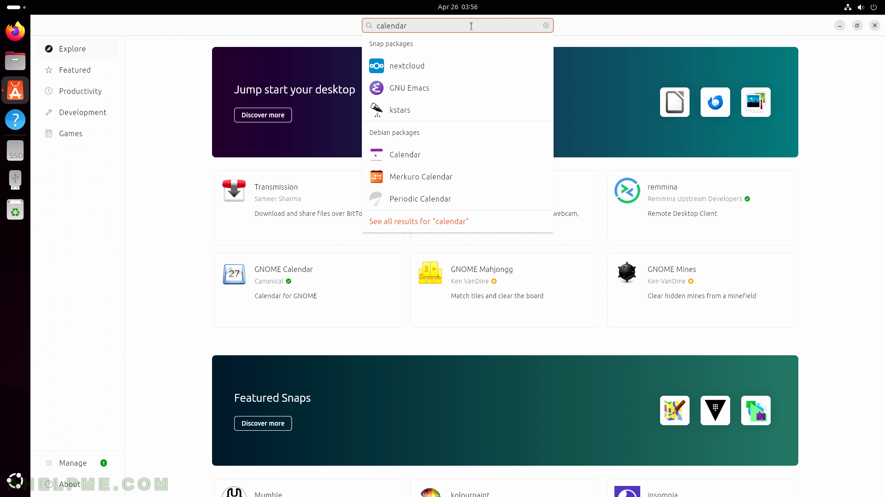Show applications via Ubuntu logo
Image resolution: width=885 pixels, height=497 pixels.
[x=15, y=481]
